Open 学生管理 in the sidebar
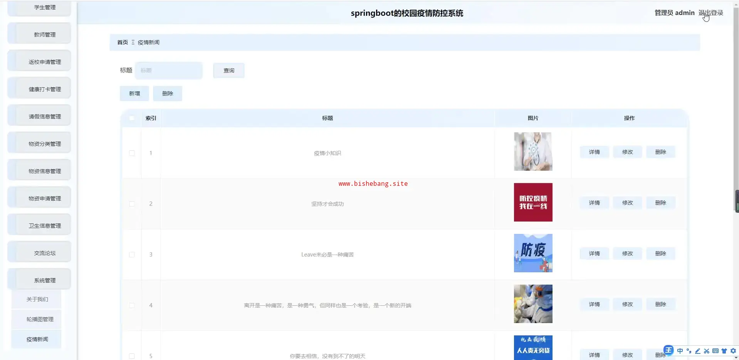 39,8
